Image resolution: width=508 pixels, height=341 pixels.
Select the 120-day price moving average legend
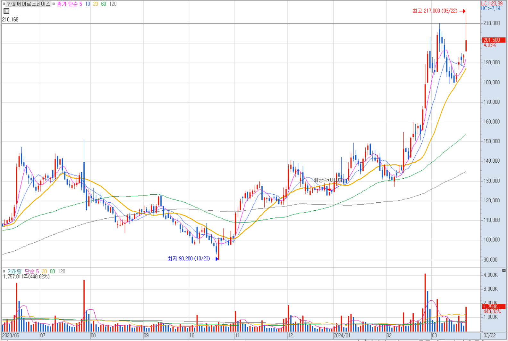coord(113,4)
